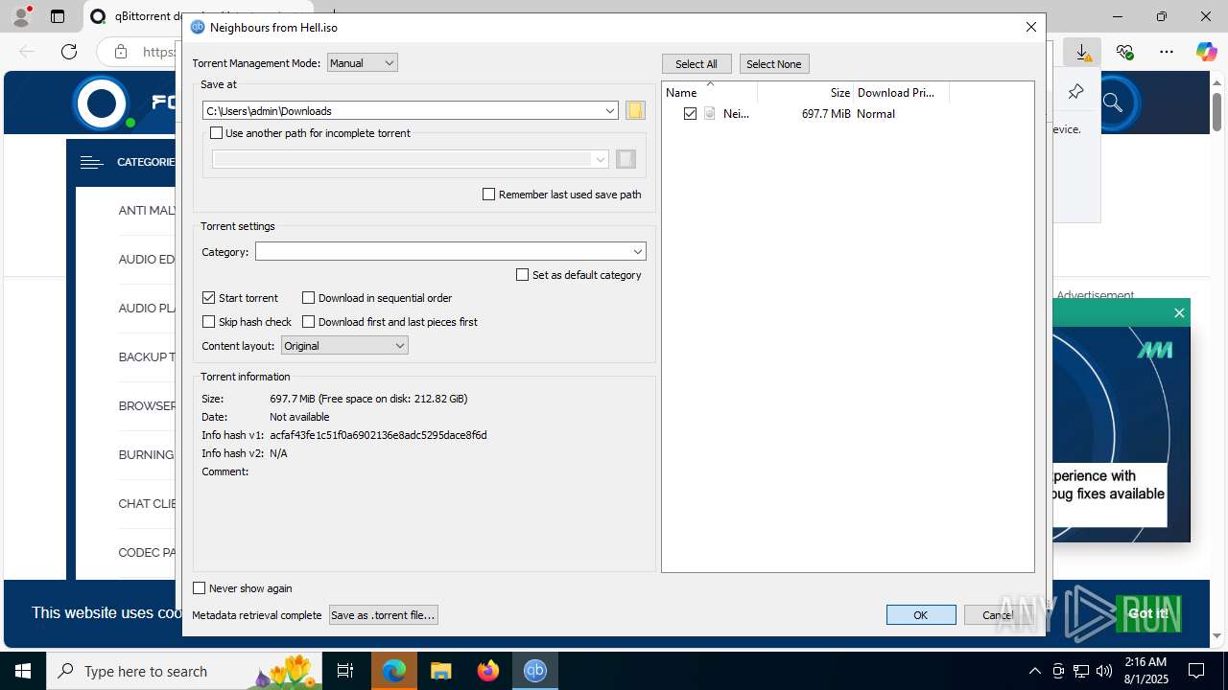
Task: Open Windows Start menu
Action: coord(23,671)
